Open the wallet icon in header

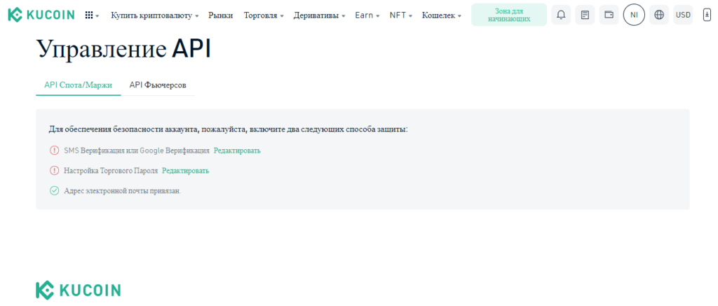coord(609,15)
